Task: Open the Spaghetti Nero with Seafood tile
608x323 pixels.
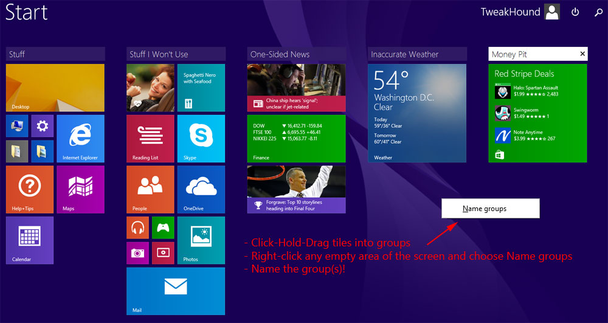Action: click(x=201, y=88)
